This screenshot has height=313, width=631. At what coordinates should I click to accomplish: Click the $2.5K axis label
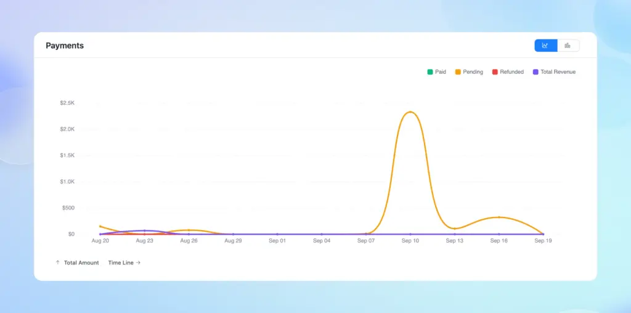point(67,103)
